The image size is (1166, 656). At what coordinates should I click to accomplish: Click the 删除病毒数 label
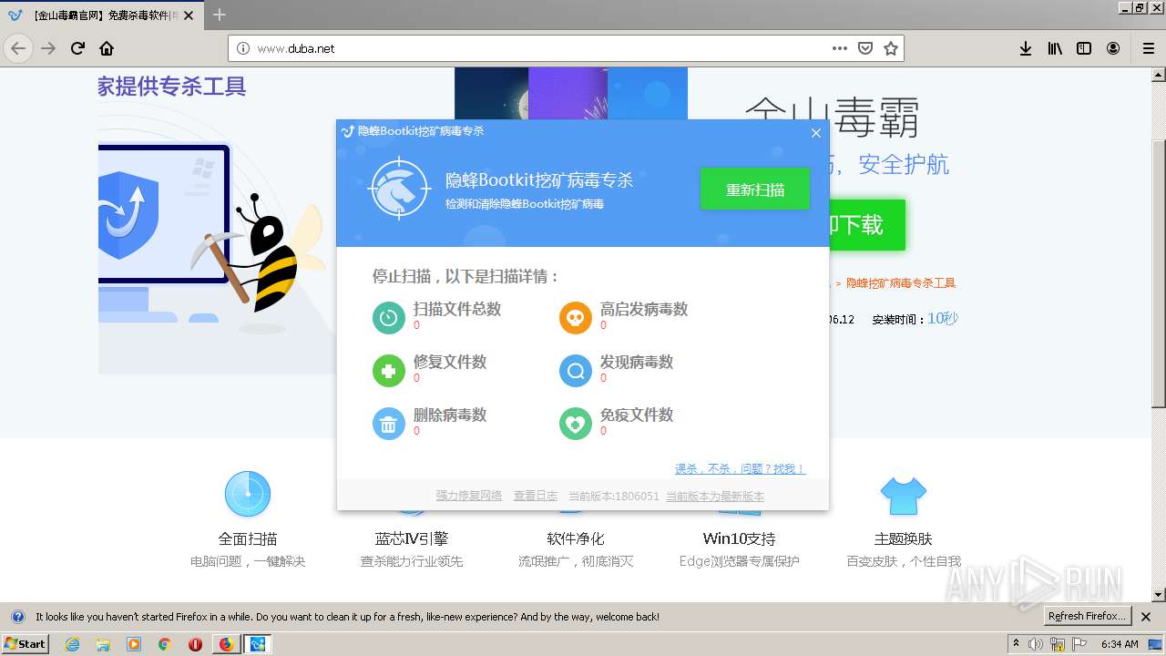(x=450, y=415)
